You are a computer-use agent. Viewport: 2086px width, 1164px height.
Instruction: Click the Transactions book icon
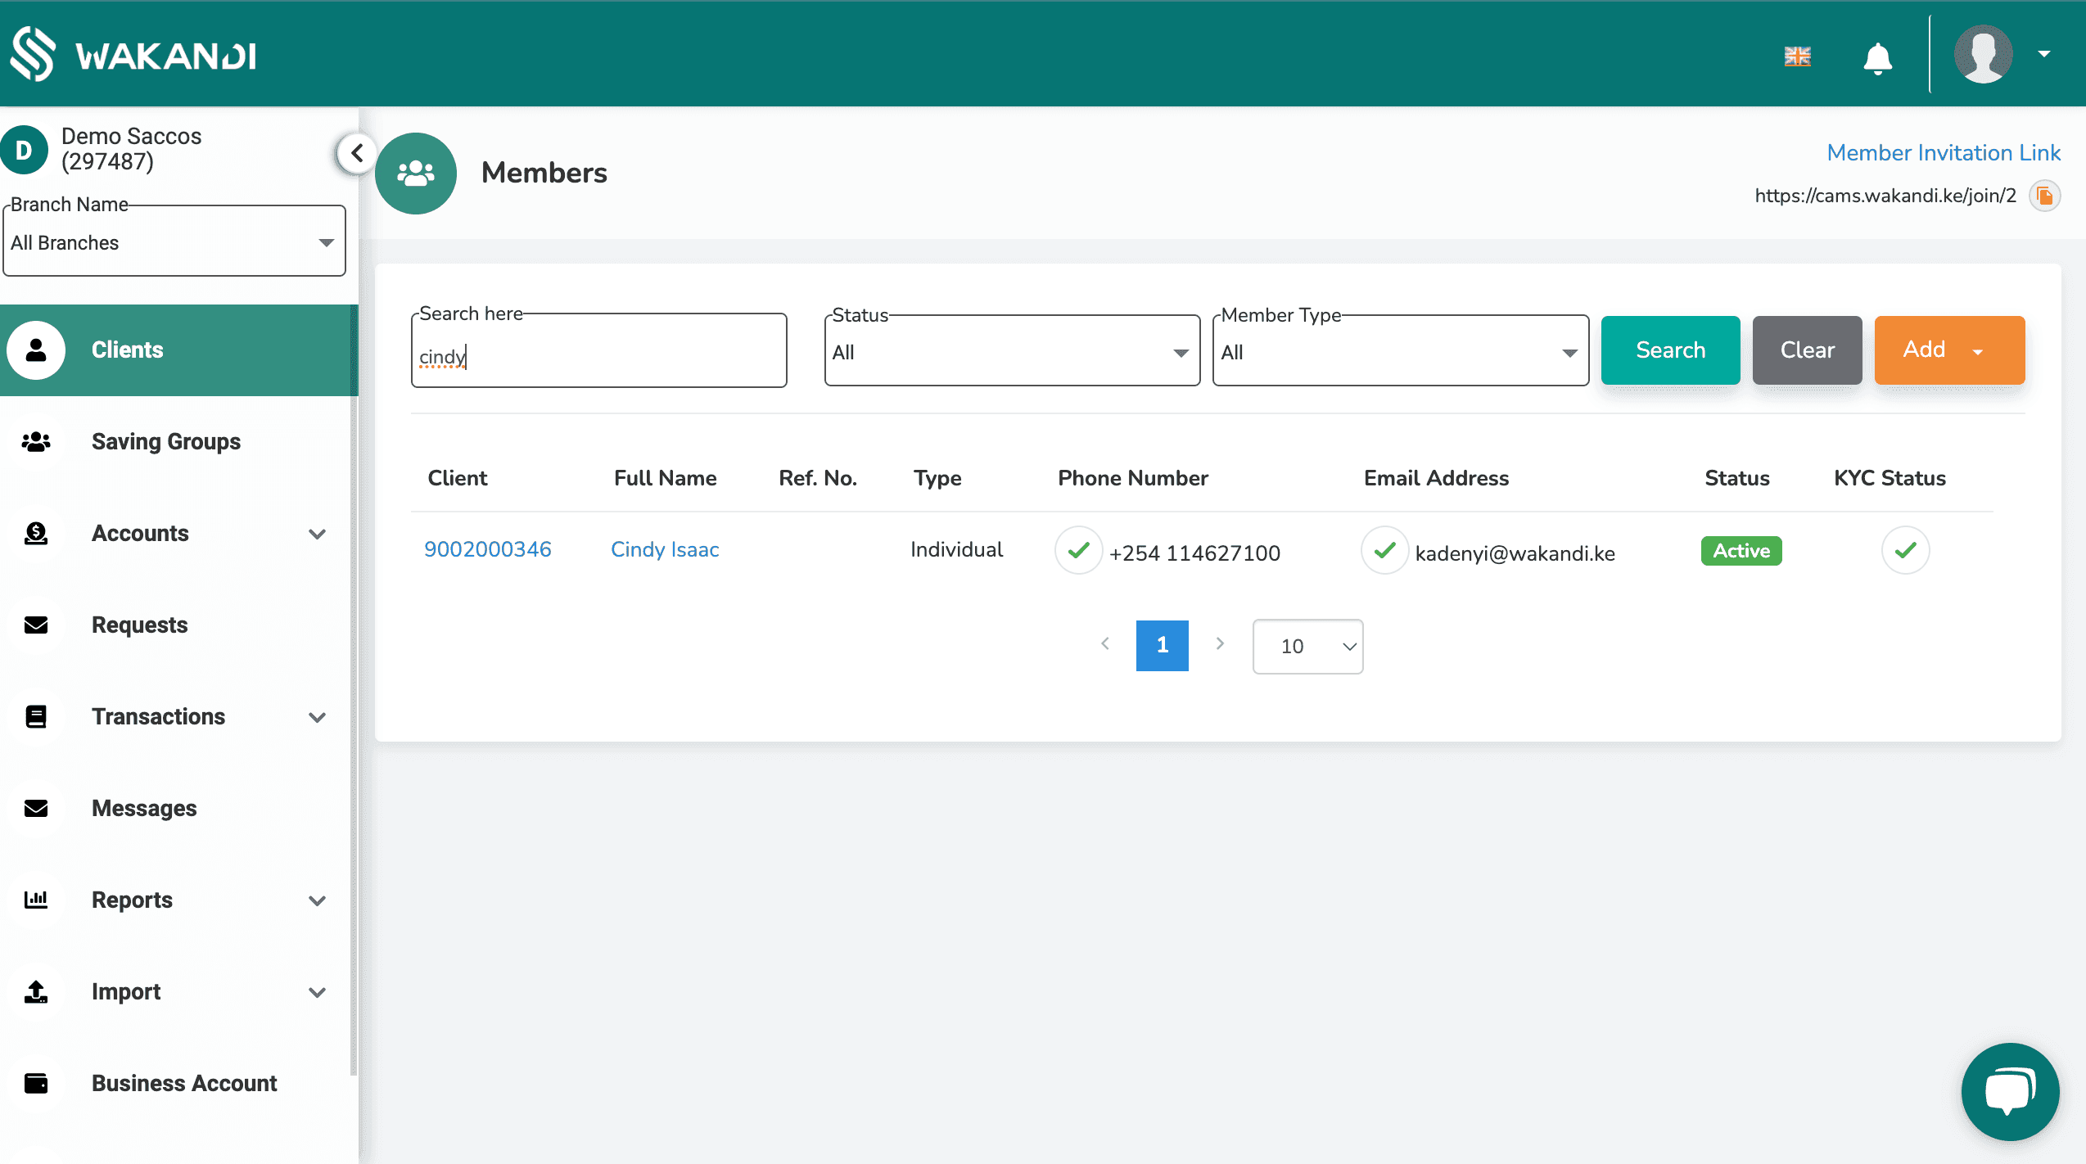click(36, 716)
